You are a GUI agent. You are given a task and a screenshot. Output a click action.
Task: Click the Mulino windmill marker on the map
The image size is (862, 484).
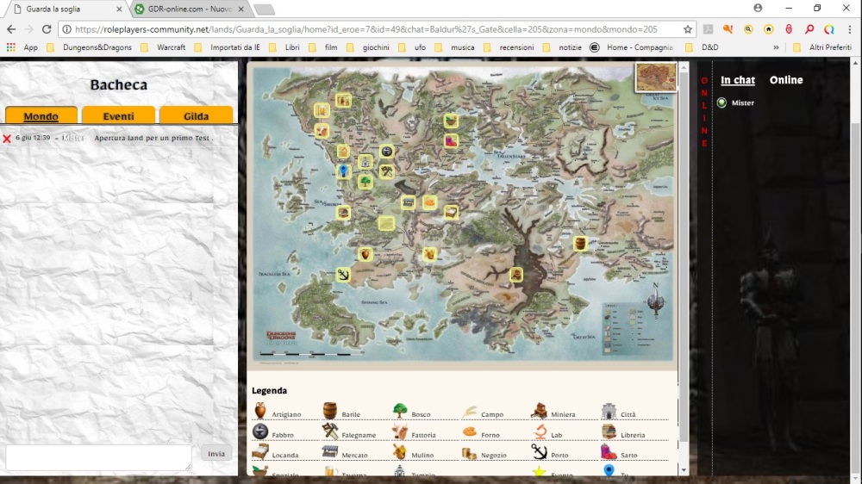tap(430, 254)
